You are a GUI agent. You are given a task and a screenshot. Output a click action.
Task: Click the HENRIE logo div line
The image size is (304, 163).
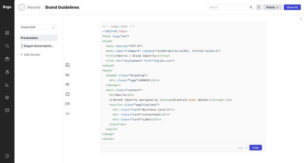(134, 80)
